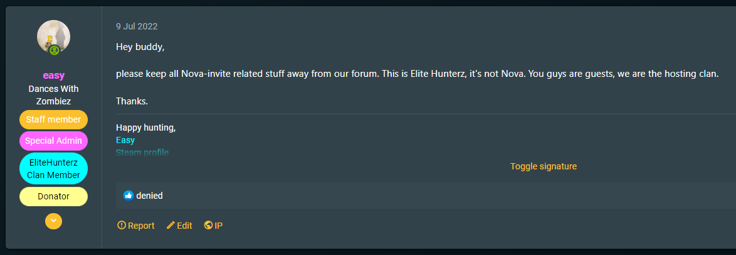Click the Staff member badge
This screenshot has width=736, height=255.
point(53,119)
